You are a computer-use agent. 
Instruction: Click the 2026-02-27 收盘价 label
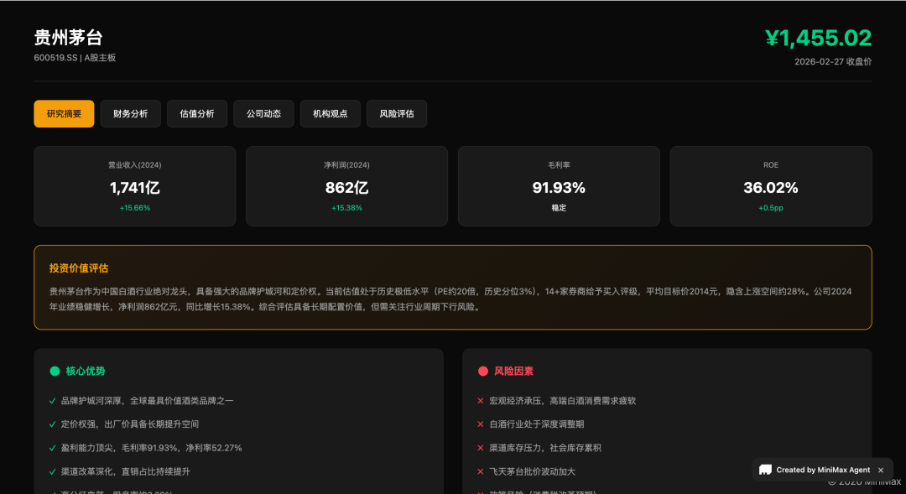click(x=833, y=62)
